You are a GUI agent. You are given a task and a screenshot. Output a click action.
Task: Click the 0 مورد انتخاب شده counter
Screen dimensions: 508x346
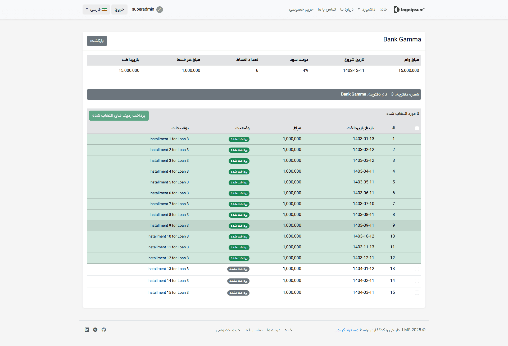(403, 113)
